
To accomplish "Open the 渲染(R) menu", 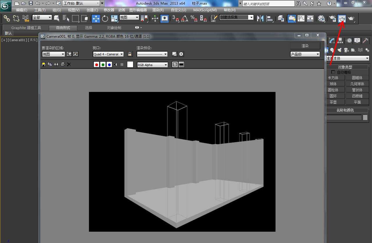I will click(158, 10).
